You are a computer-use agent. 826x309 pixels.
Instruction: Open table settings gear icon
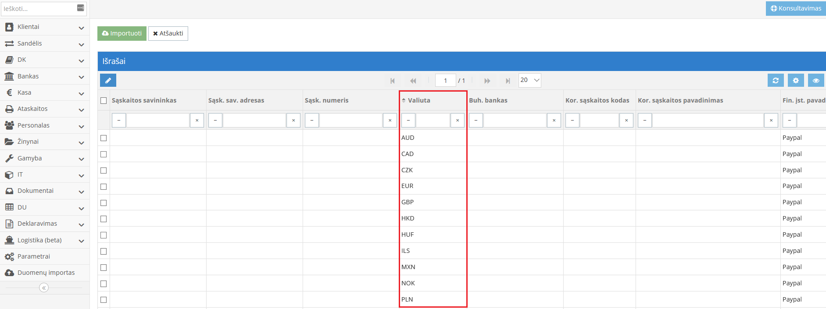click(795, 80)
